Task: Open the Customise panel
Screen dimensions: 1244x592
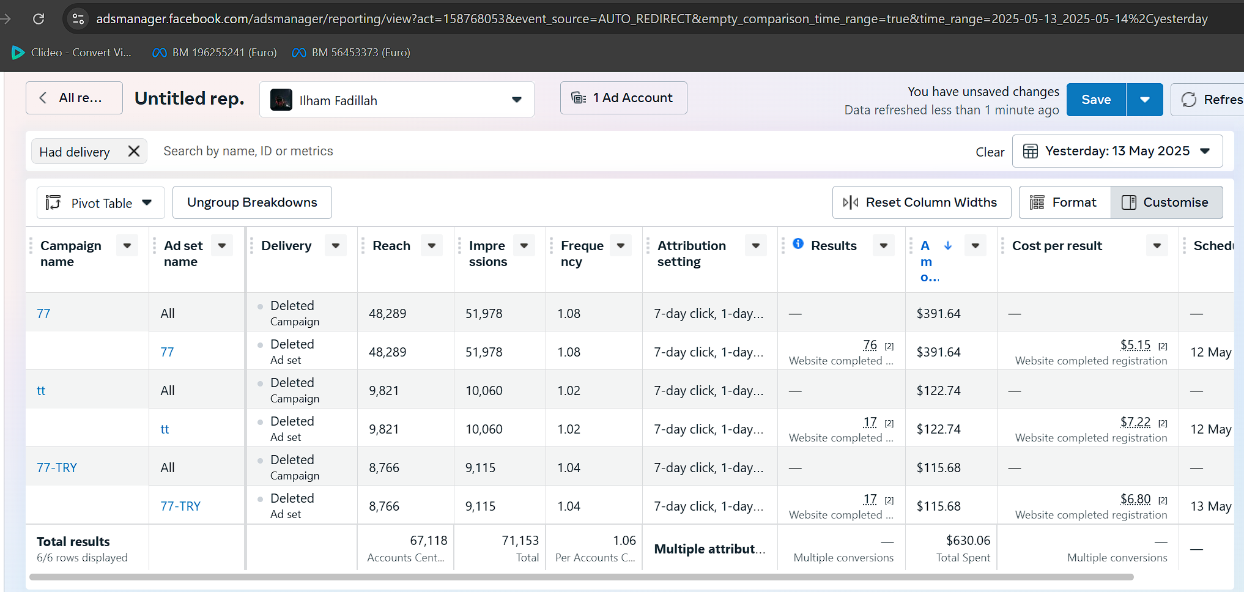Action: 1166,202
